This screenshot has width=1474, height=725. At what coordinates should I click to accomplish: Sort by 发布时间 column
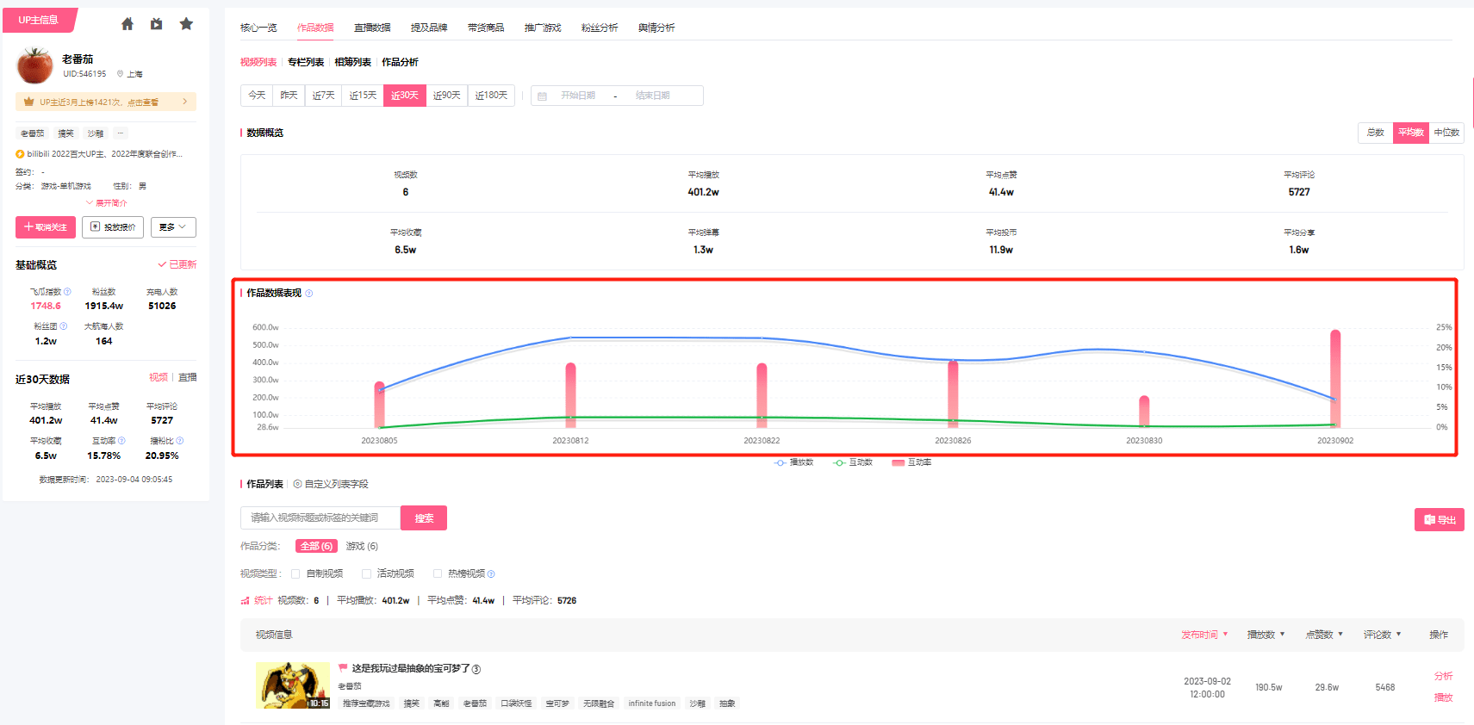pyautogui.click(x=1204, y=635)
